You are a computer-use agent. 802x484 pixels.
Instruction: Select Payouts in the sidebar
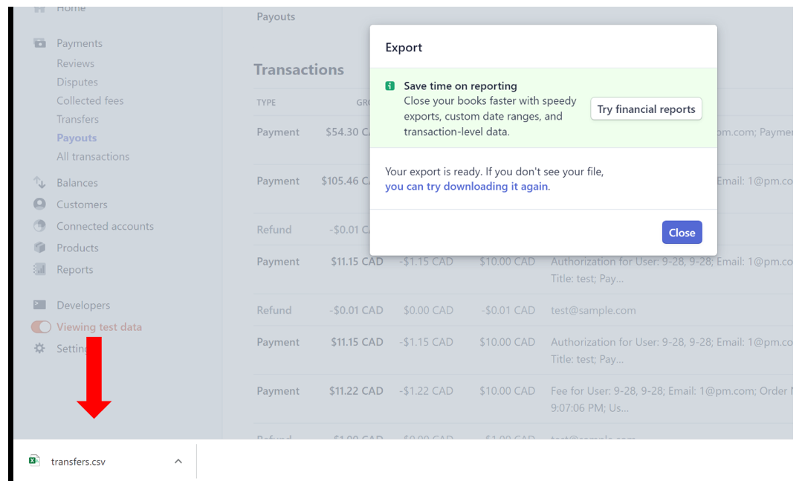[77, 138]
